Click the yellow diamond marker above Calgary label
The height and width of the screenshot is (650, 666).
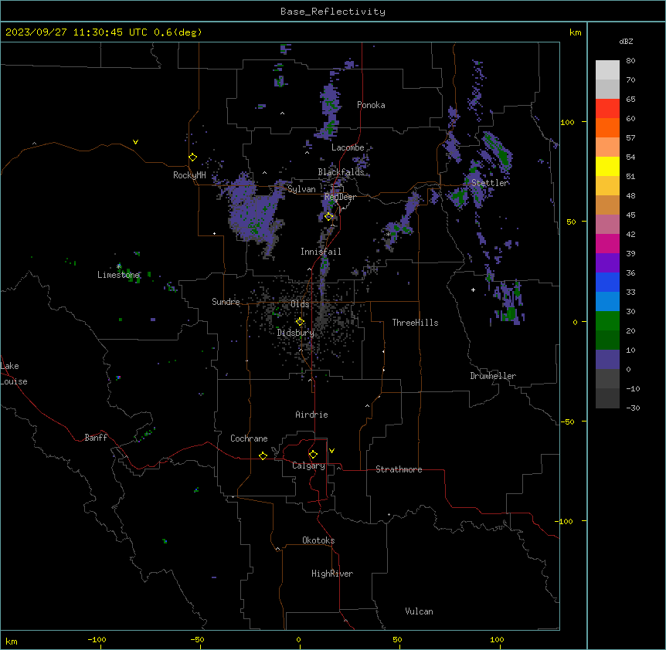point(313,455)
